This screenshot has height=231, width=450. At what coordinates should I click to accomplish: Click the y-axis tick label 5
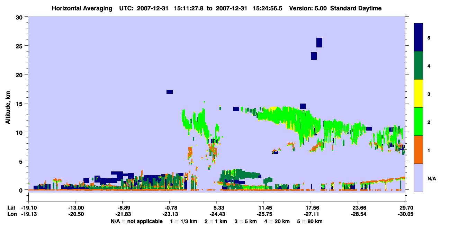(x=21, y=161)
